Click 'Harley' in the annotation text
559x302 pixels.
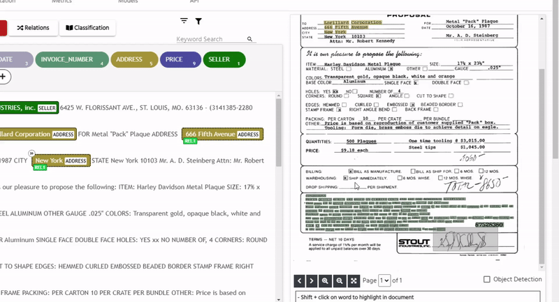click(x=146, y=187)
